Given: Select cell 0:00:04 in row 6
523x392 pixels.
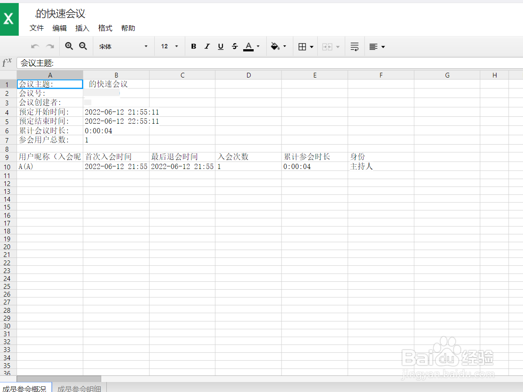Looking at the screenshot, I should tap(116, 131).
